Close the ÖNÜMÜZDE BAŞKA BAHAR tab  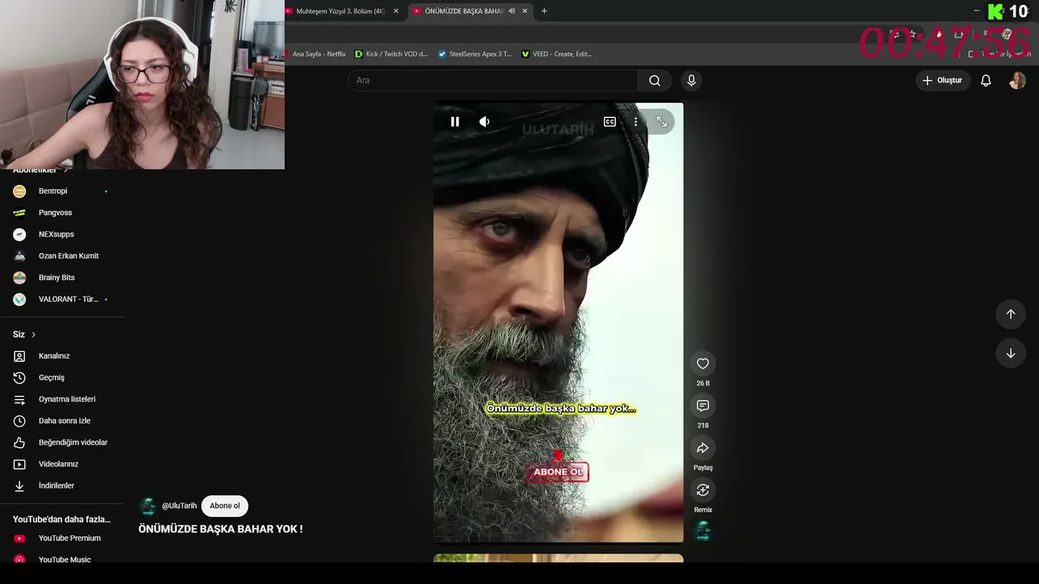pyautogui.click(x=524, y=11)
